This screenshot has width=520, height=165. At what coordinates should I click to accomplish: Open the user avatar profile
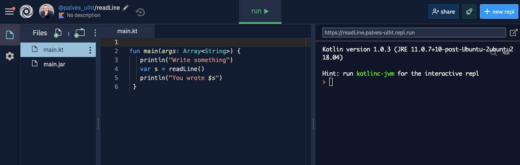point(46,11)
